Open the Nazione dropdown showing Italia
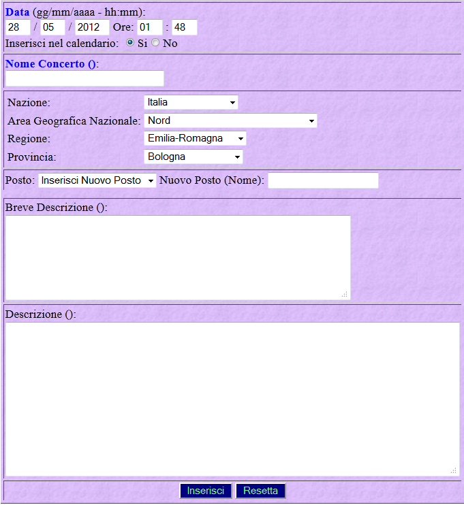This screenshot has height=505, width=464. [x=191, y=102]
